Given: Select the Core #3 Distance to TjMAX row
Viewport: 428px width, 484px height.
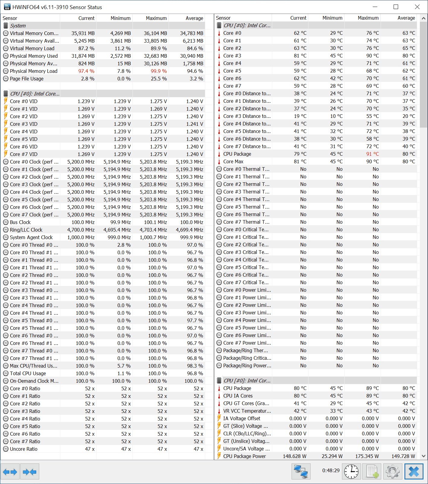Looking at the screenshot, I should [x=316, y=116].
